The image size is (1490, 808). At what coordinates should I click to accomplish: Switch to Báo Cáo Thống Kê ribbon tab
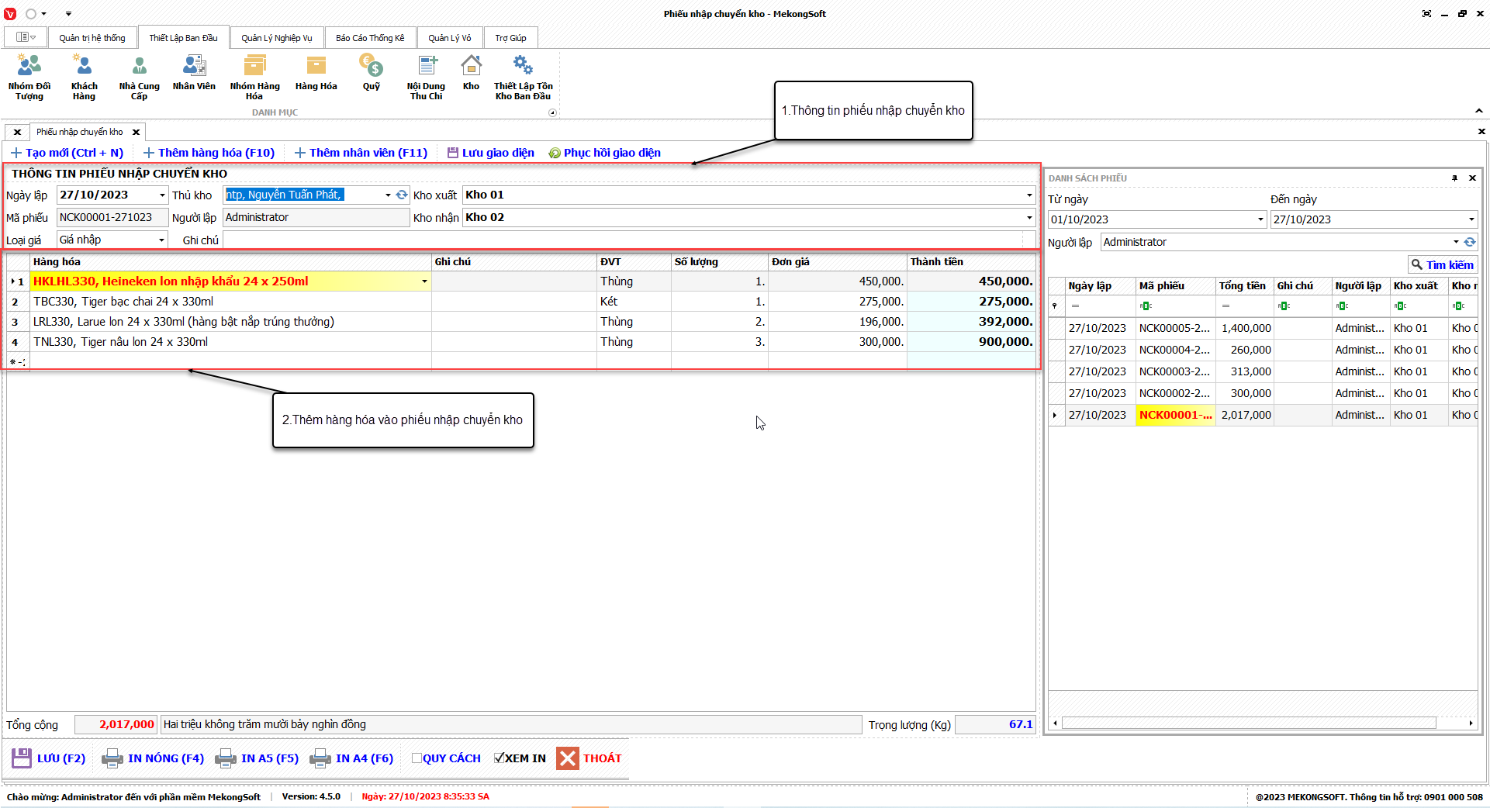point(370,38)
